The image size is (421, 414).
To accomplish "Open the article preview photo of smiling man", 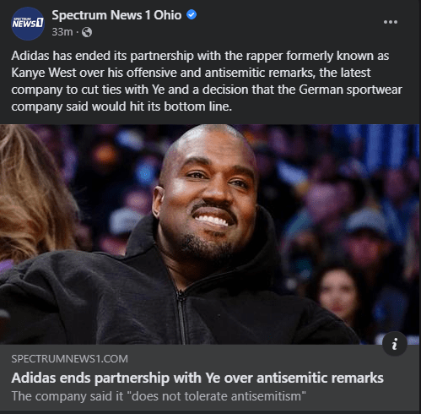I will click(209, 234).
